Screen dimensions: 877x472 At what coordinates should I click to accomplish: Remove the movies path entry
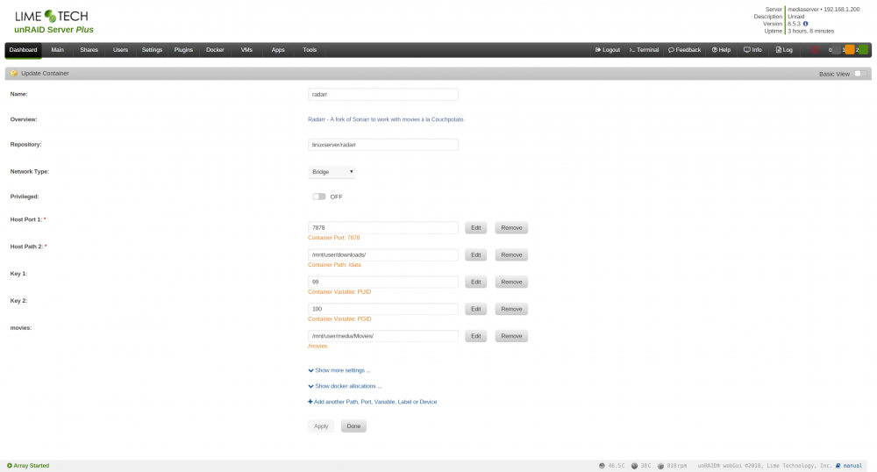511,336
